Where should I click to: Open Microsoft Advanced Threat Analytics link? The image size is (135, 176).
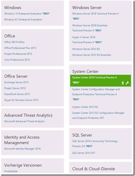pyautogui.click(x=25, y=121)
